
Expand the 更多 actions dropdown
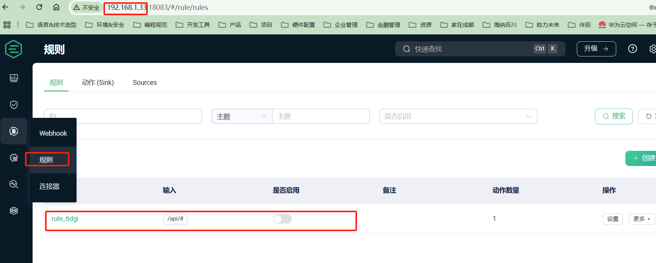click(642, 219)
